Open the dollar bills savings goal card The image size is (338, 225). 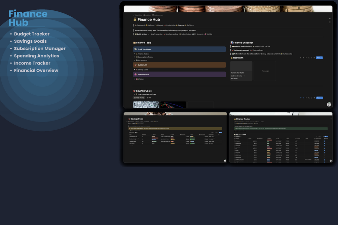(x=146, y=105)
